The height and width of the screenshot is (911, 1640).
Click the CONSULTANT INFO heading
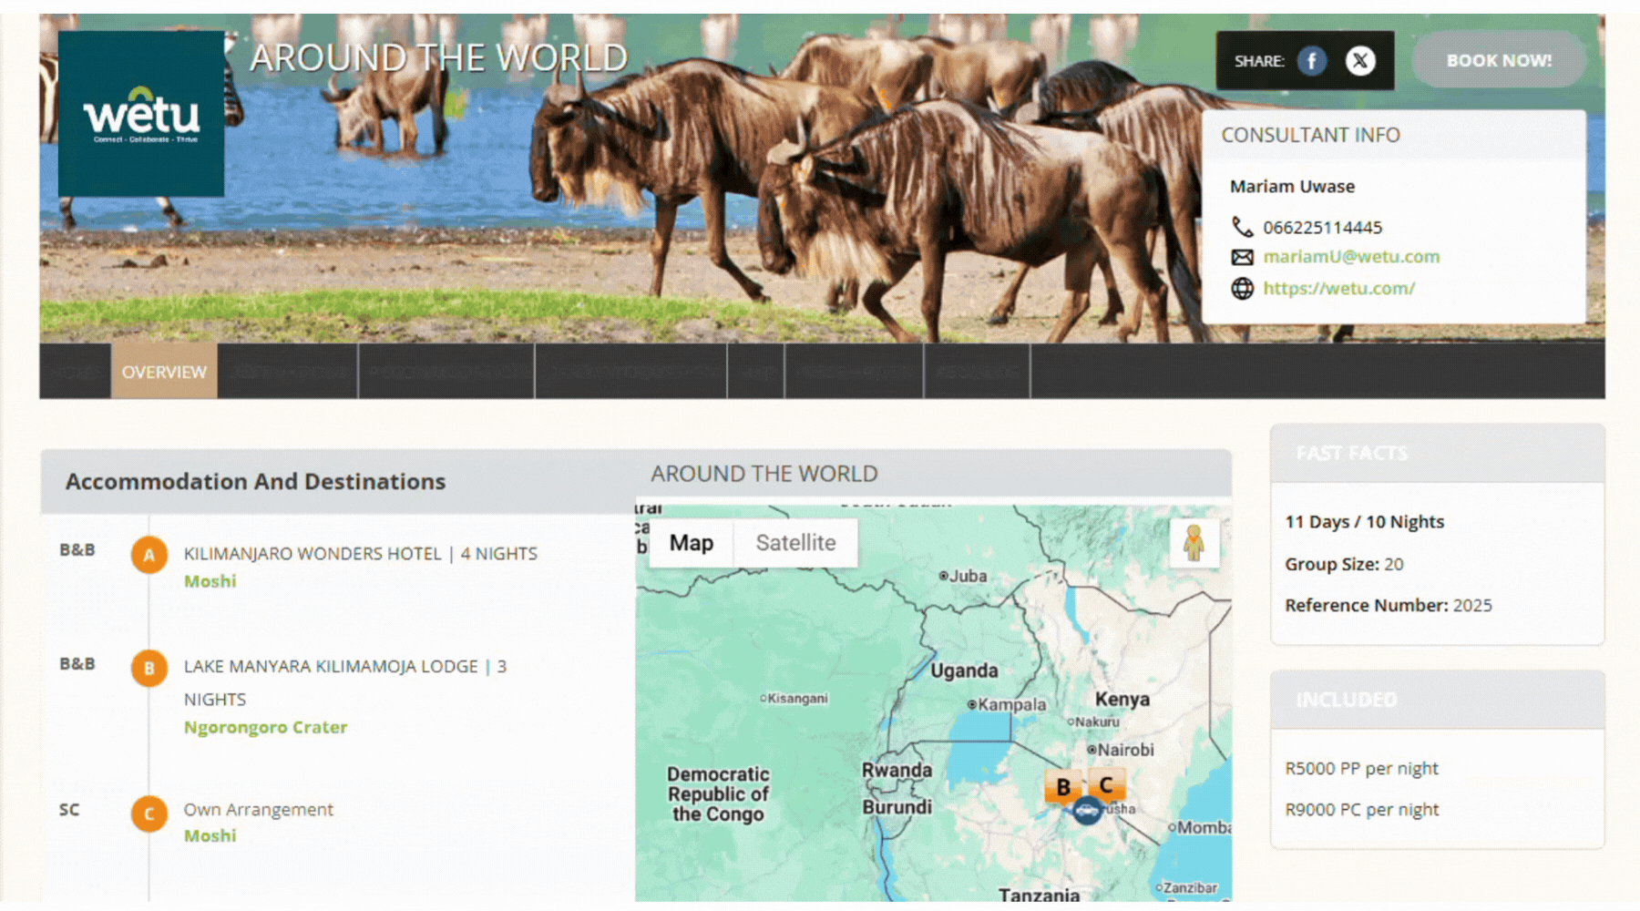click(x=1310, y=135)
